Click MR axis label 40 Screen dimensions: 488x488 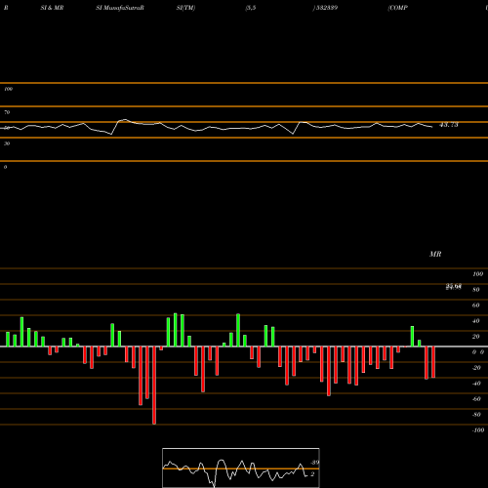(475, 321)
